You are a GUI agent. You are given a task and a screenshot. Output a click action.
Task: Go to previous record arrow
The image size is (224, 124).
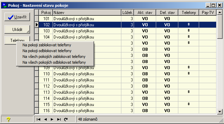[45, 119]
